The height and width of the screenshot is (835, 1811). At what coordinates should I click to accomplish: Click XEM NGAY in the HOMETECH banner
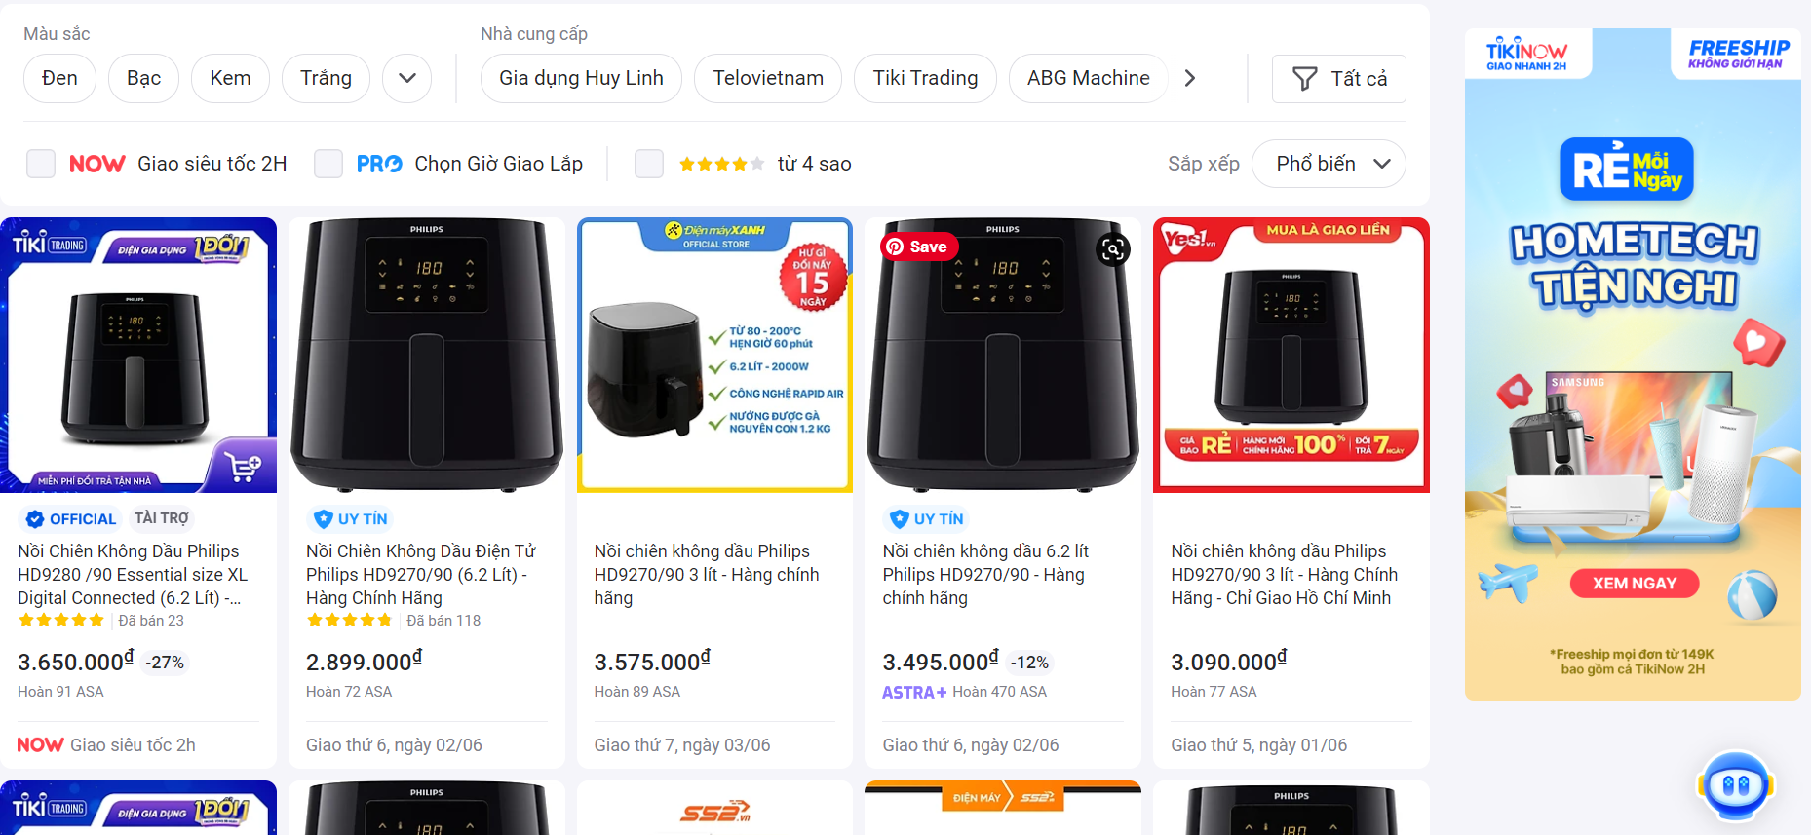point(1634,583)
